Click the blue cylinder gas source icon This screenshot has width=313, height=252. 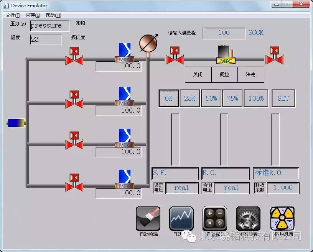16,123
